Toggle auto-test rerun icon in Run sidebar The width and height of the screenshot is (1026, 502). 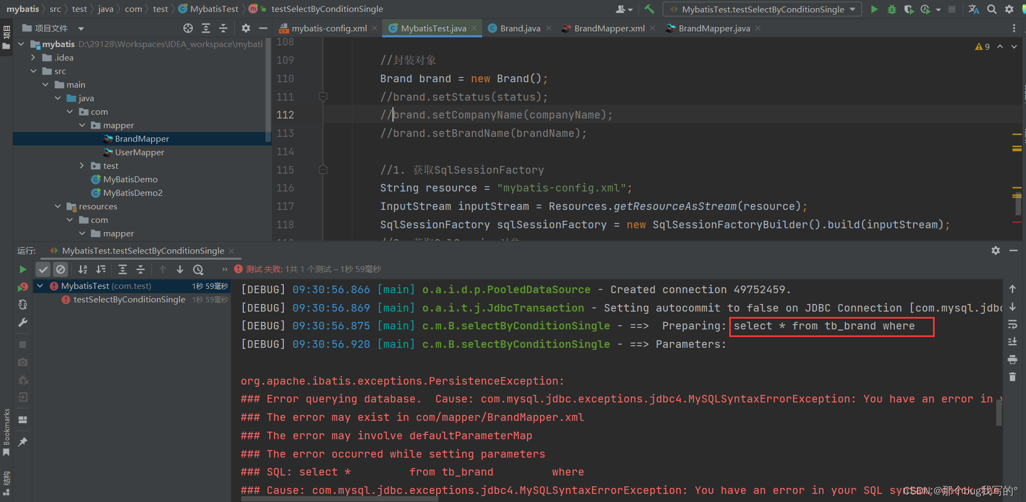click(x=23, y=305)
